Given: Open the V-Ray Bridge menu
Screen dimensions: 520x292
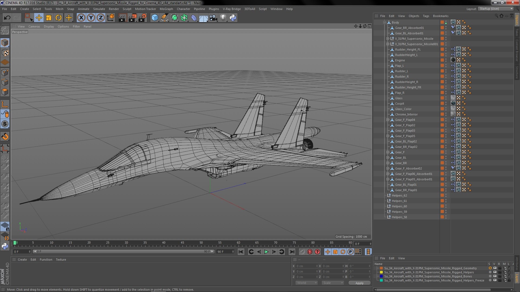Looking at the screenshot, I should 232,9.
